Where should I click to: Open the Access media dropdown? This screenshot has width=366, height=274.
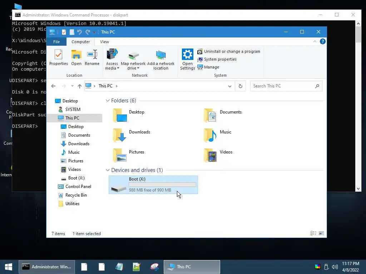tap(112, 60)
